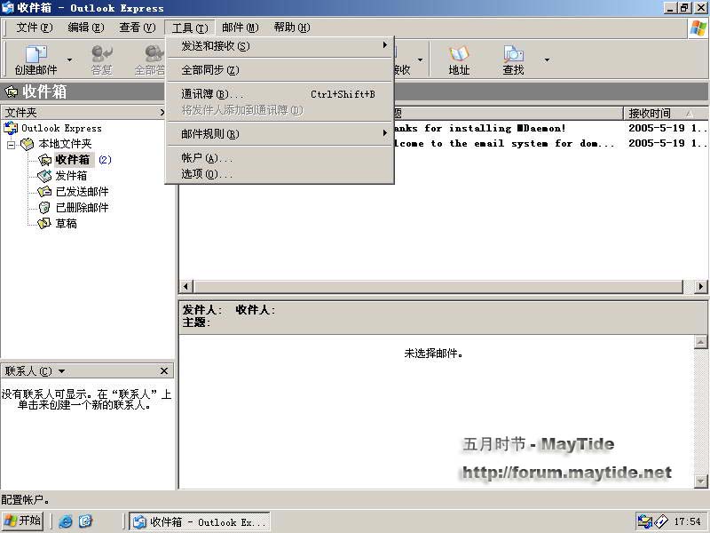This screenshot has height=533, width=710.
Task: Select the 收件箱 folder in the tree
Action: tap(72, 160)
